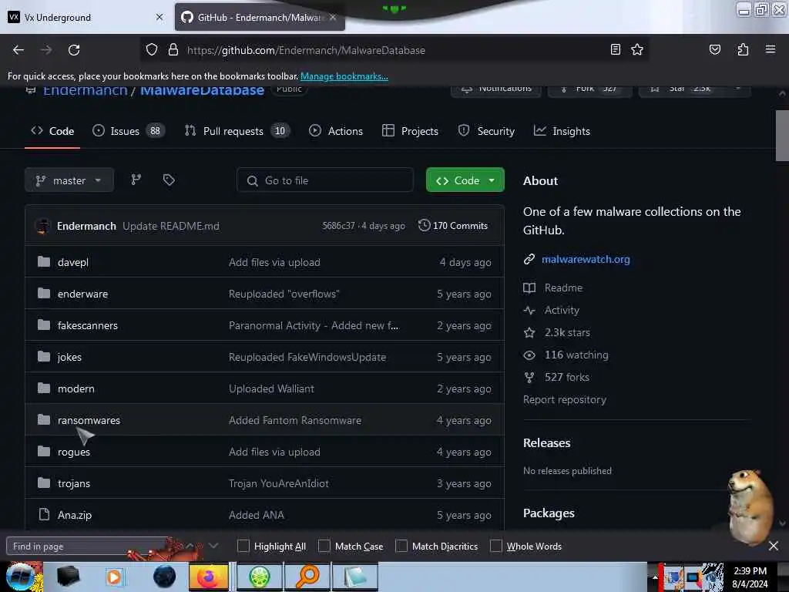Open the green Code dropdown button
This screenshot has height=592, width=789.
[465, 180]
